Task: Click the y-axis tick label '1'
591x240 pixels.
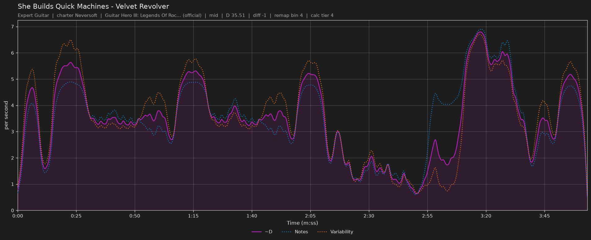Action: click(13, 184)
